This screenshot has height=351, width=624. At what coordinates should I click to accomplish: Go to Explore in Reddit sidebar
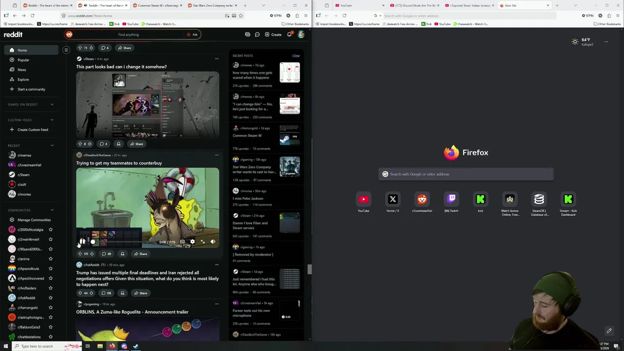[x=23, y=79]
